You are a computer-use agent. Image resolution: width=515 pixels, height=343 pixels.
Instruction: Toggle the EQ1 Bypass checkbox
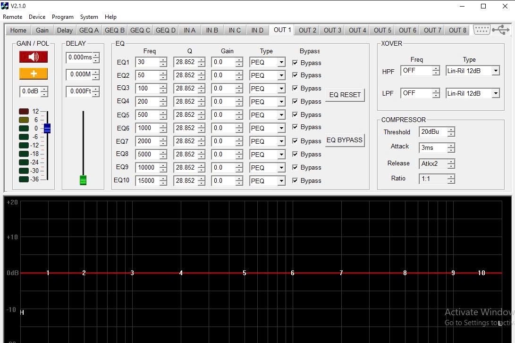(295, 62)
